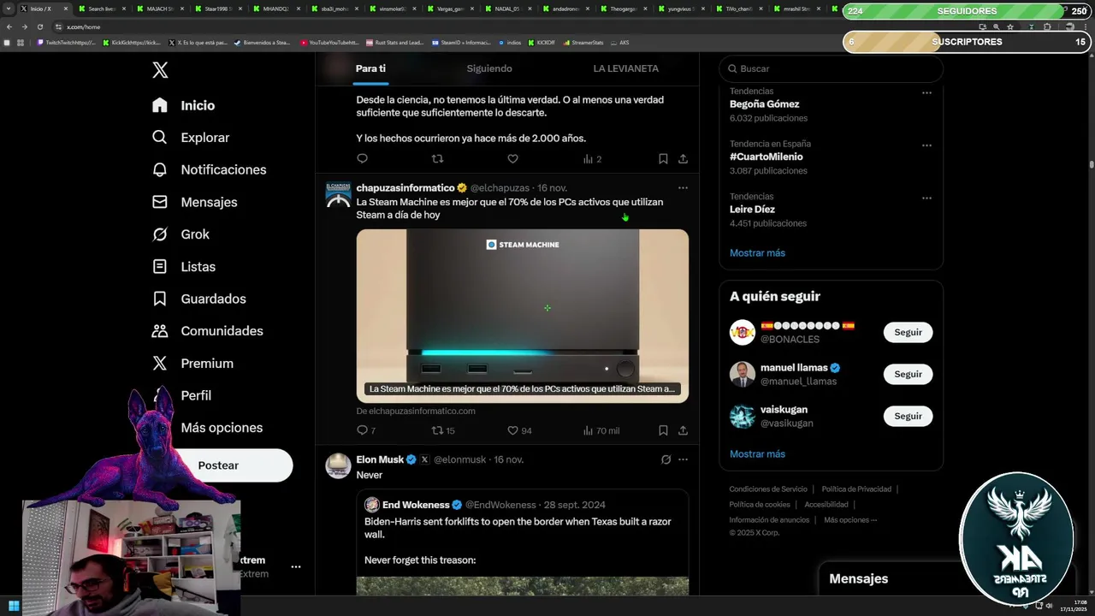The width and height of the screenshot is (1095, 616).
Task: Open the Windows Start button
Action: point(14,607)
